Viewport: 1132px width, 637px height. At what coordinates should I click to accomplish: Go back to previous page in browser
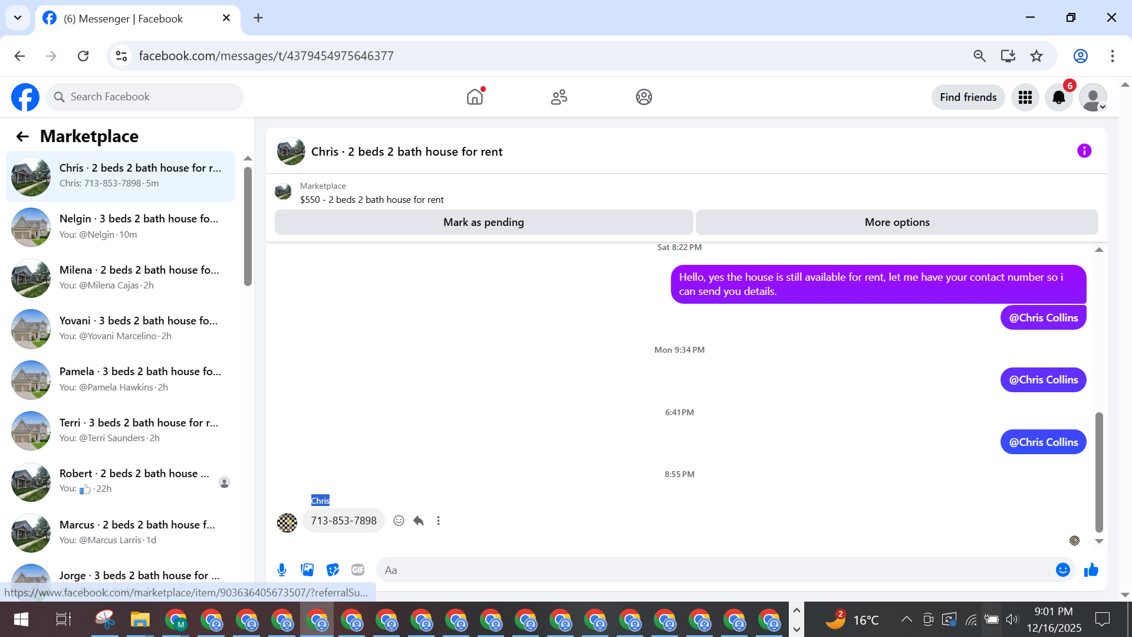click(x=19, y=56)
